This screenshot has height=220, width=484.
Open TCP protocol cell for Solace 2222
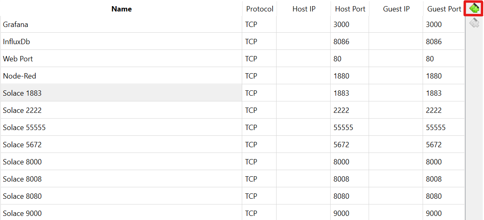259,110
